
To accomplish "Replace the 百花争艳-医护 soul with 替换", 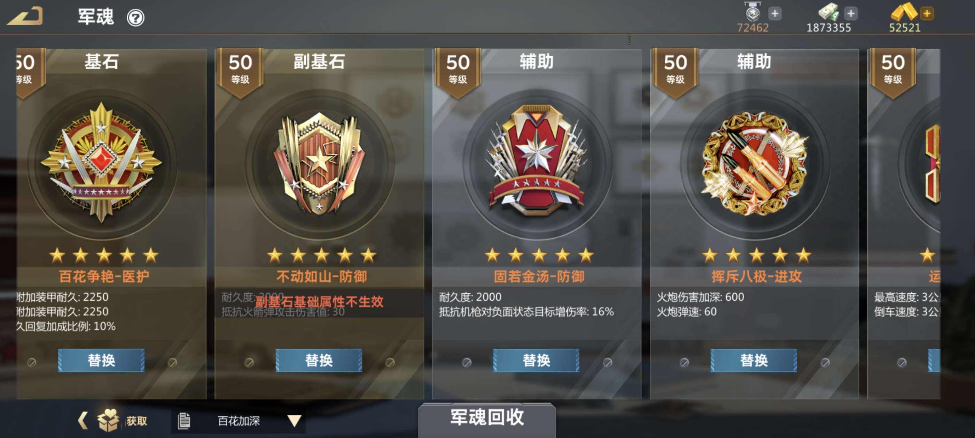I will pos(101,360).
